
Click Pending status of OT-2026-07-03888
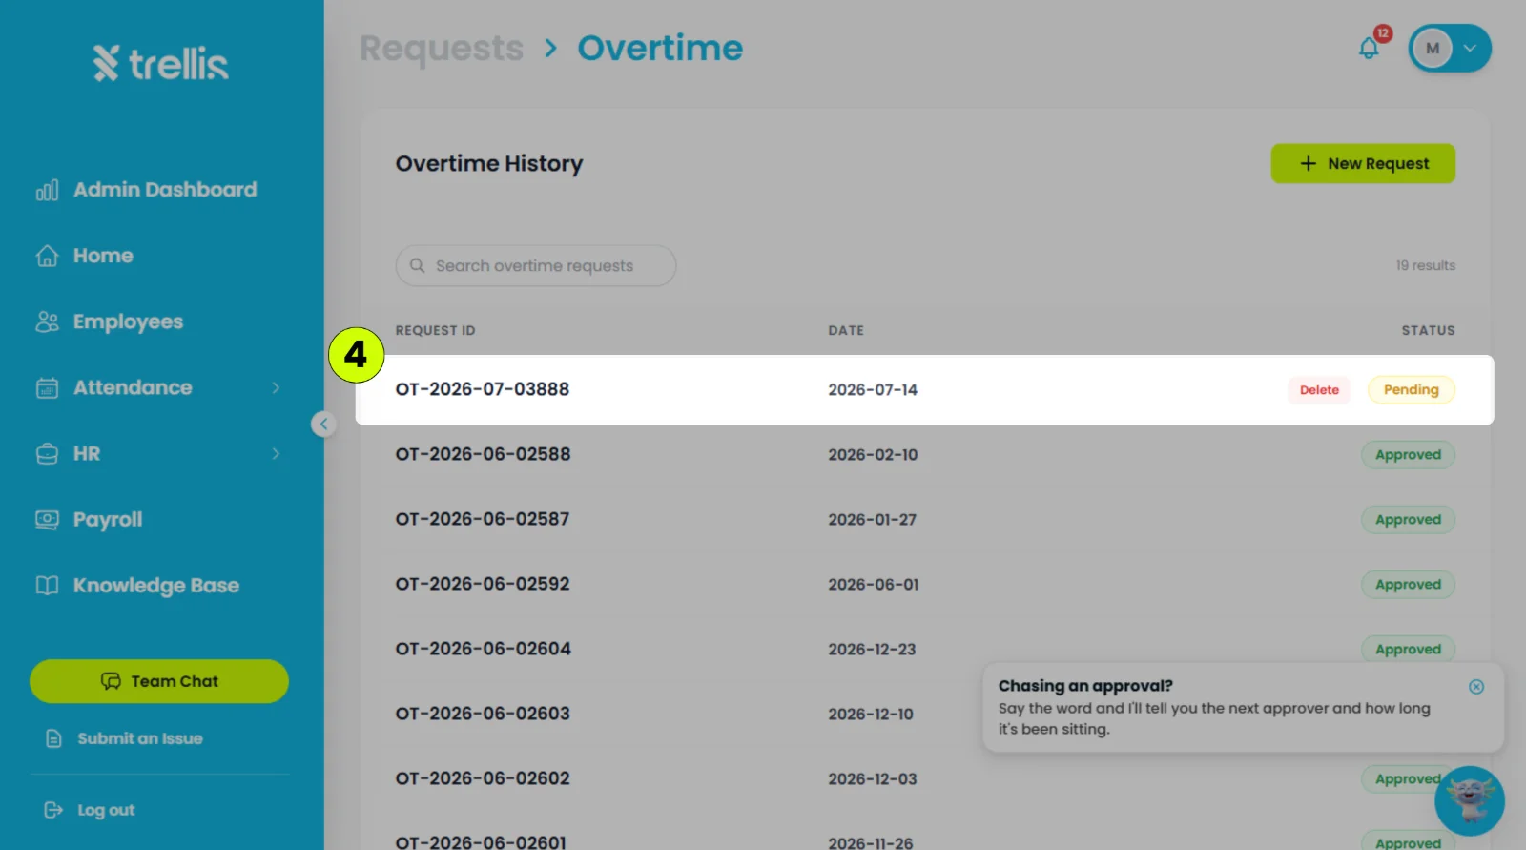pyautogui.click(x=1412, y=390)
